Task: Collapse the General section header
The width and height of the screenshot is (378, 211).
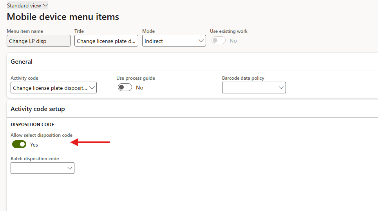Action: 22,62
